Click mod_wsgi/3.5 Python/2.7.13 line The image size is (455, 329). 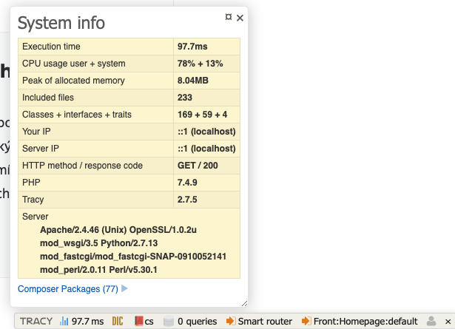tap(98, 243)
